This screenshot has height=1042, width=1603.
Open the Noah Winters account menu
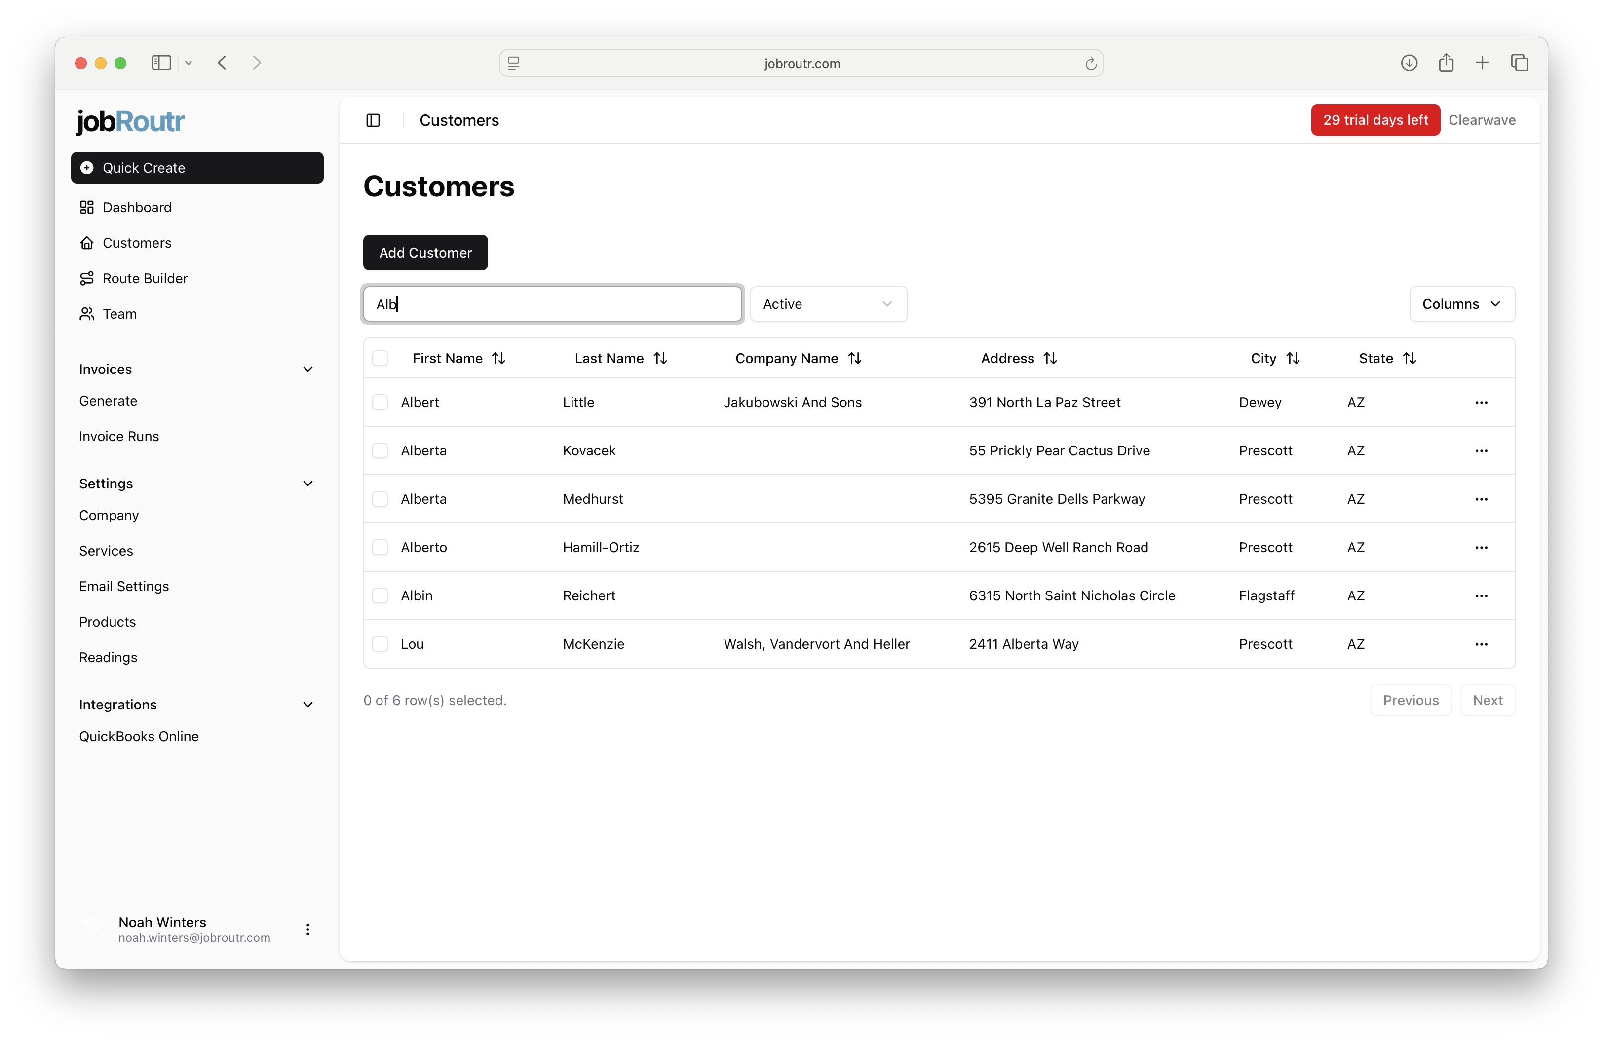(x=308, y=930)
